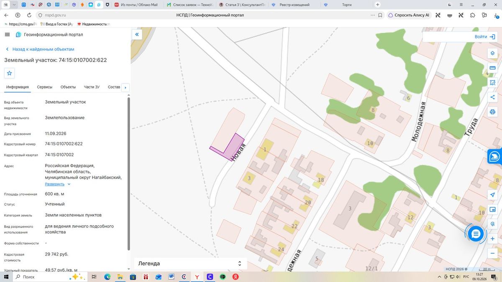Collapse the side panel with double chevron
This screenshot has height=282, width=502.
pos(137,35)
